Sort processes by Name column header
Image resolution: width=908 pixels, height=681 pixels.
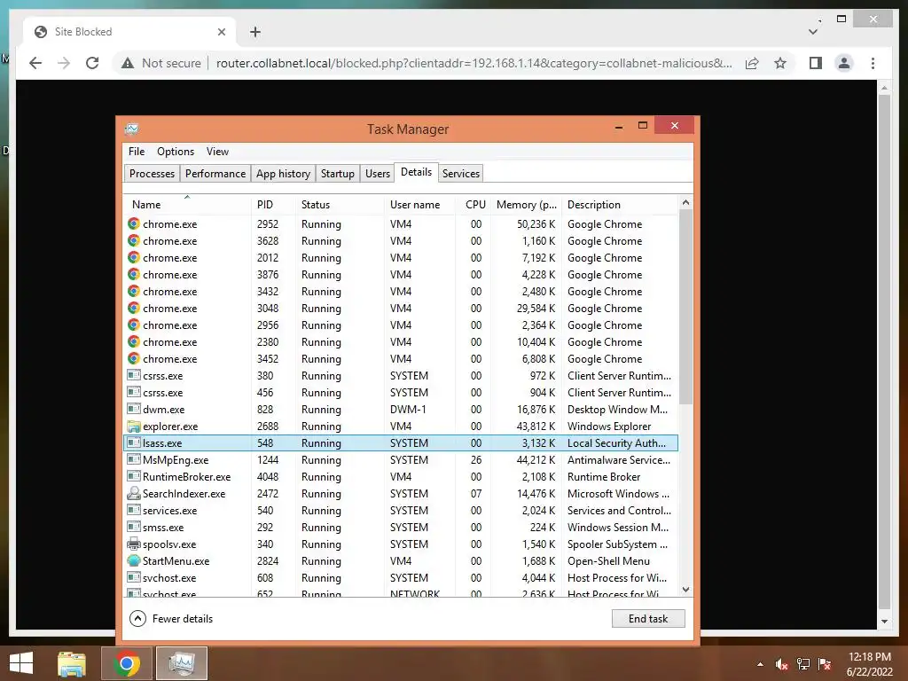(x=188, y=205)
